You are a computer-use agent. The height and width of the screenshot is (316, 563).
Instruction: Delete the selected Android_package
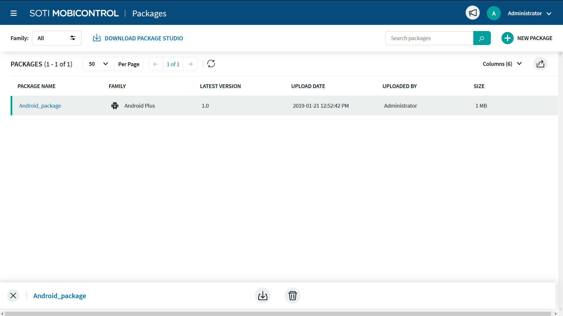coord(292,296)
